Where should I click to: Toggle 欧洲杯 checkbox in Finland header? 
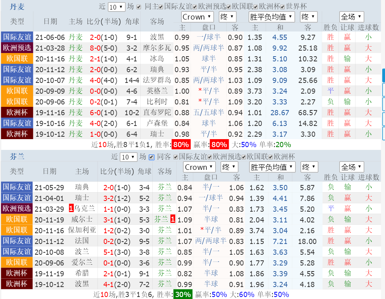[x=270, y=157]
